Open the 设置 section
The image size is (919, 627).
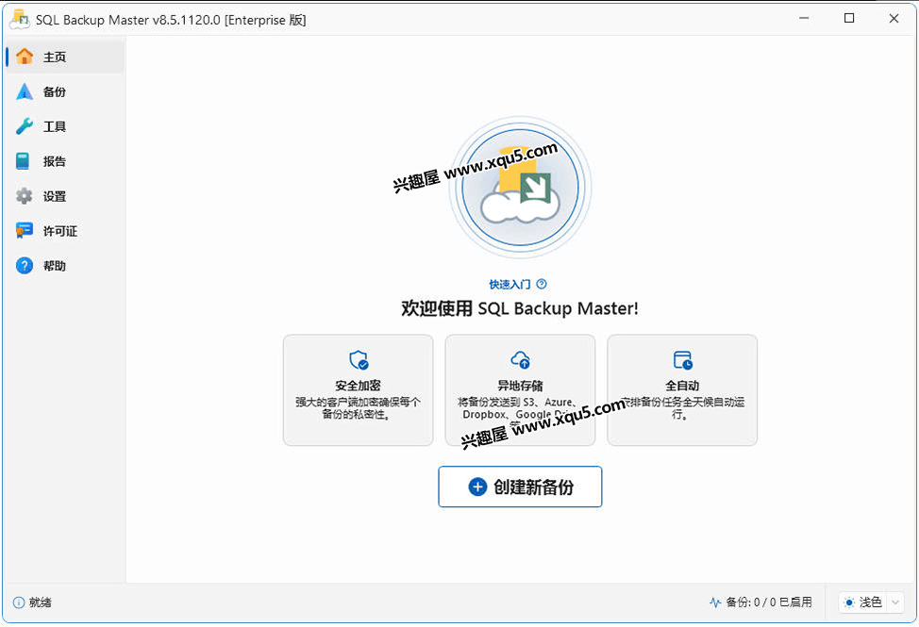(65, 196)
